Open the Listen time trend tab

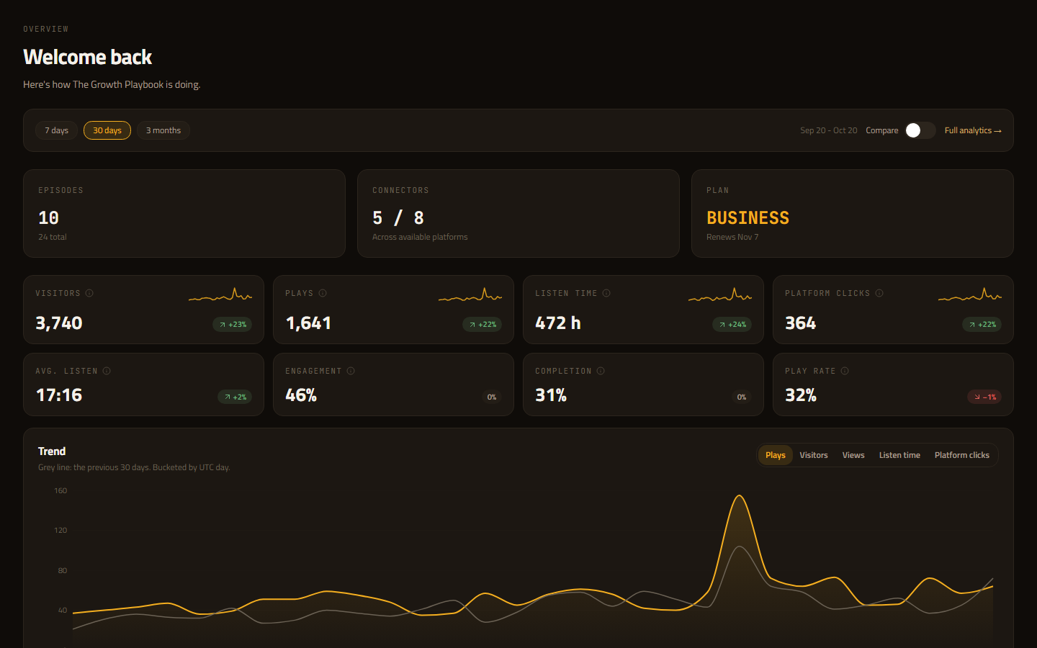click(x=899, y=455)
